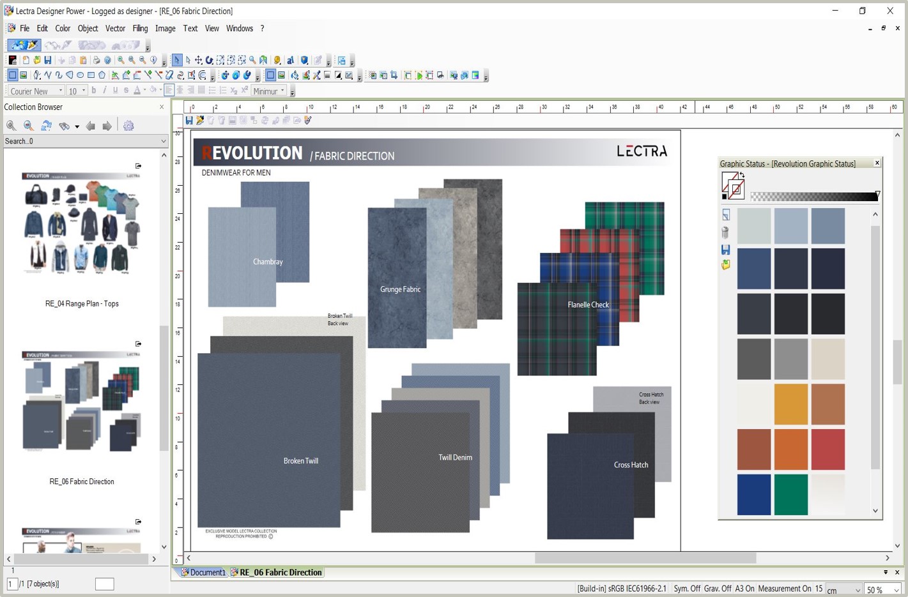Open the binoculars dropdown arrow

(x=77, y=126)
